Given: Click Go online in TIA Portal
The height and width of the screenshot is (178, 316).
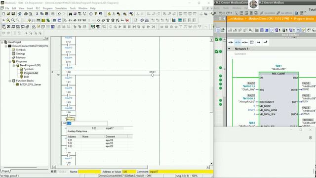Looking at the screenshot, I should (268, 13).
